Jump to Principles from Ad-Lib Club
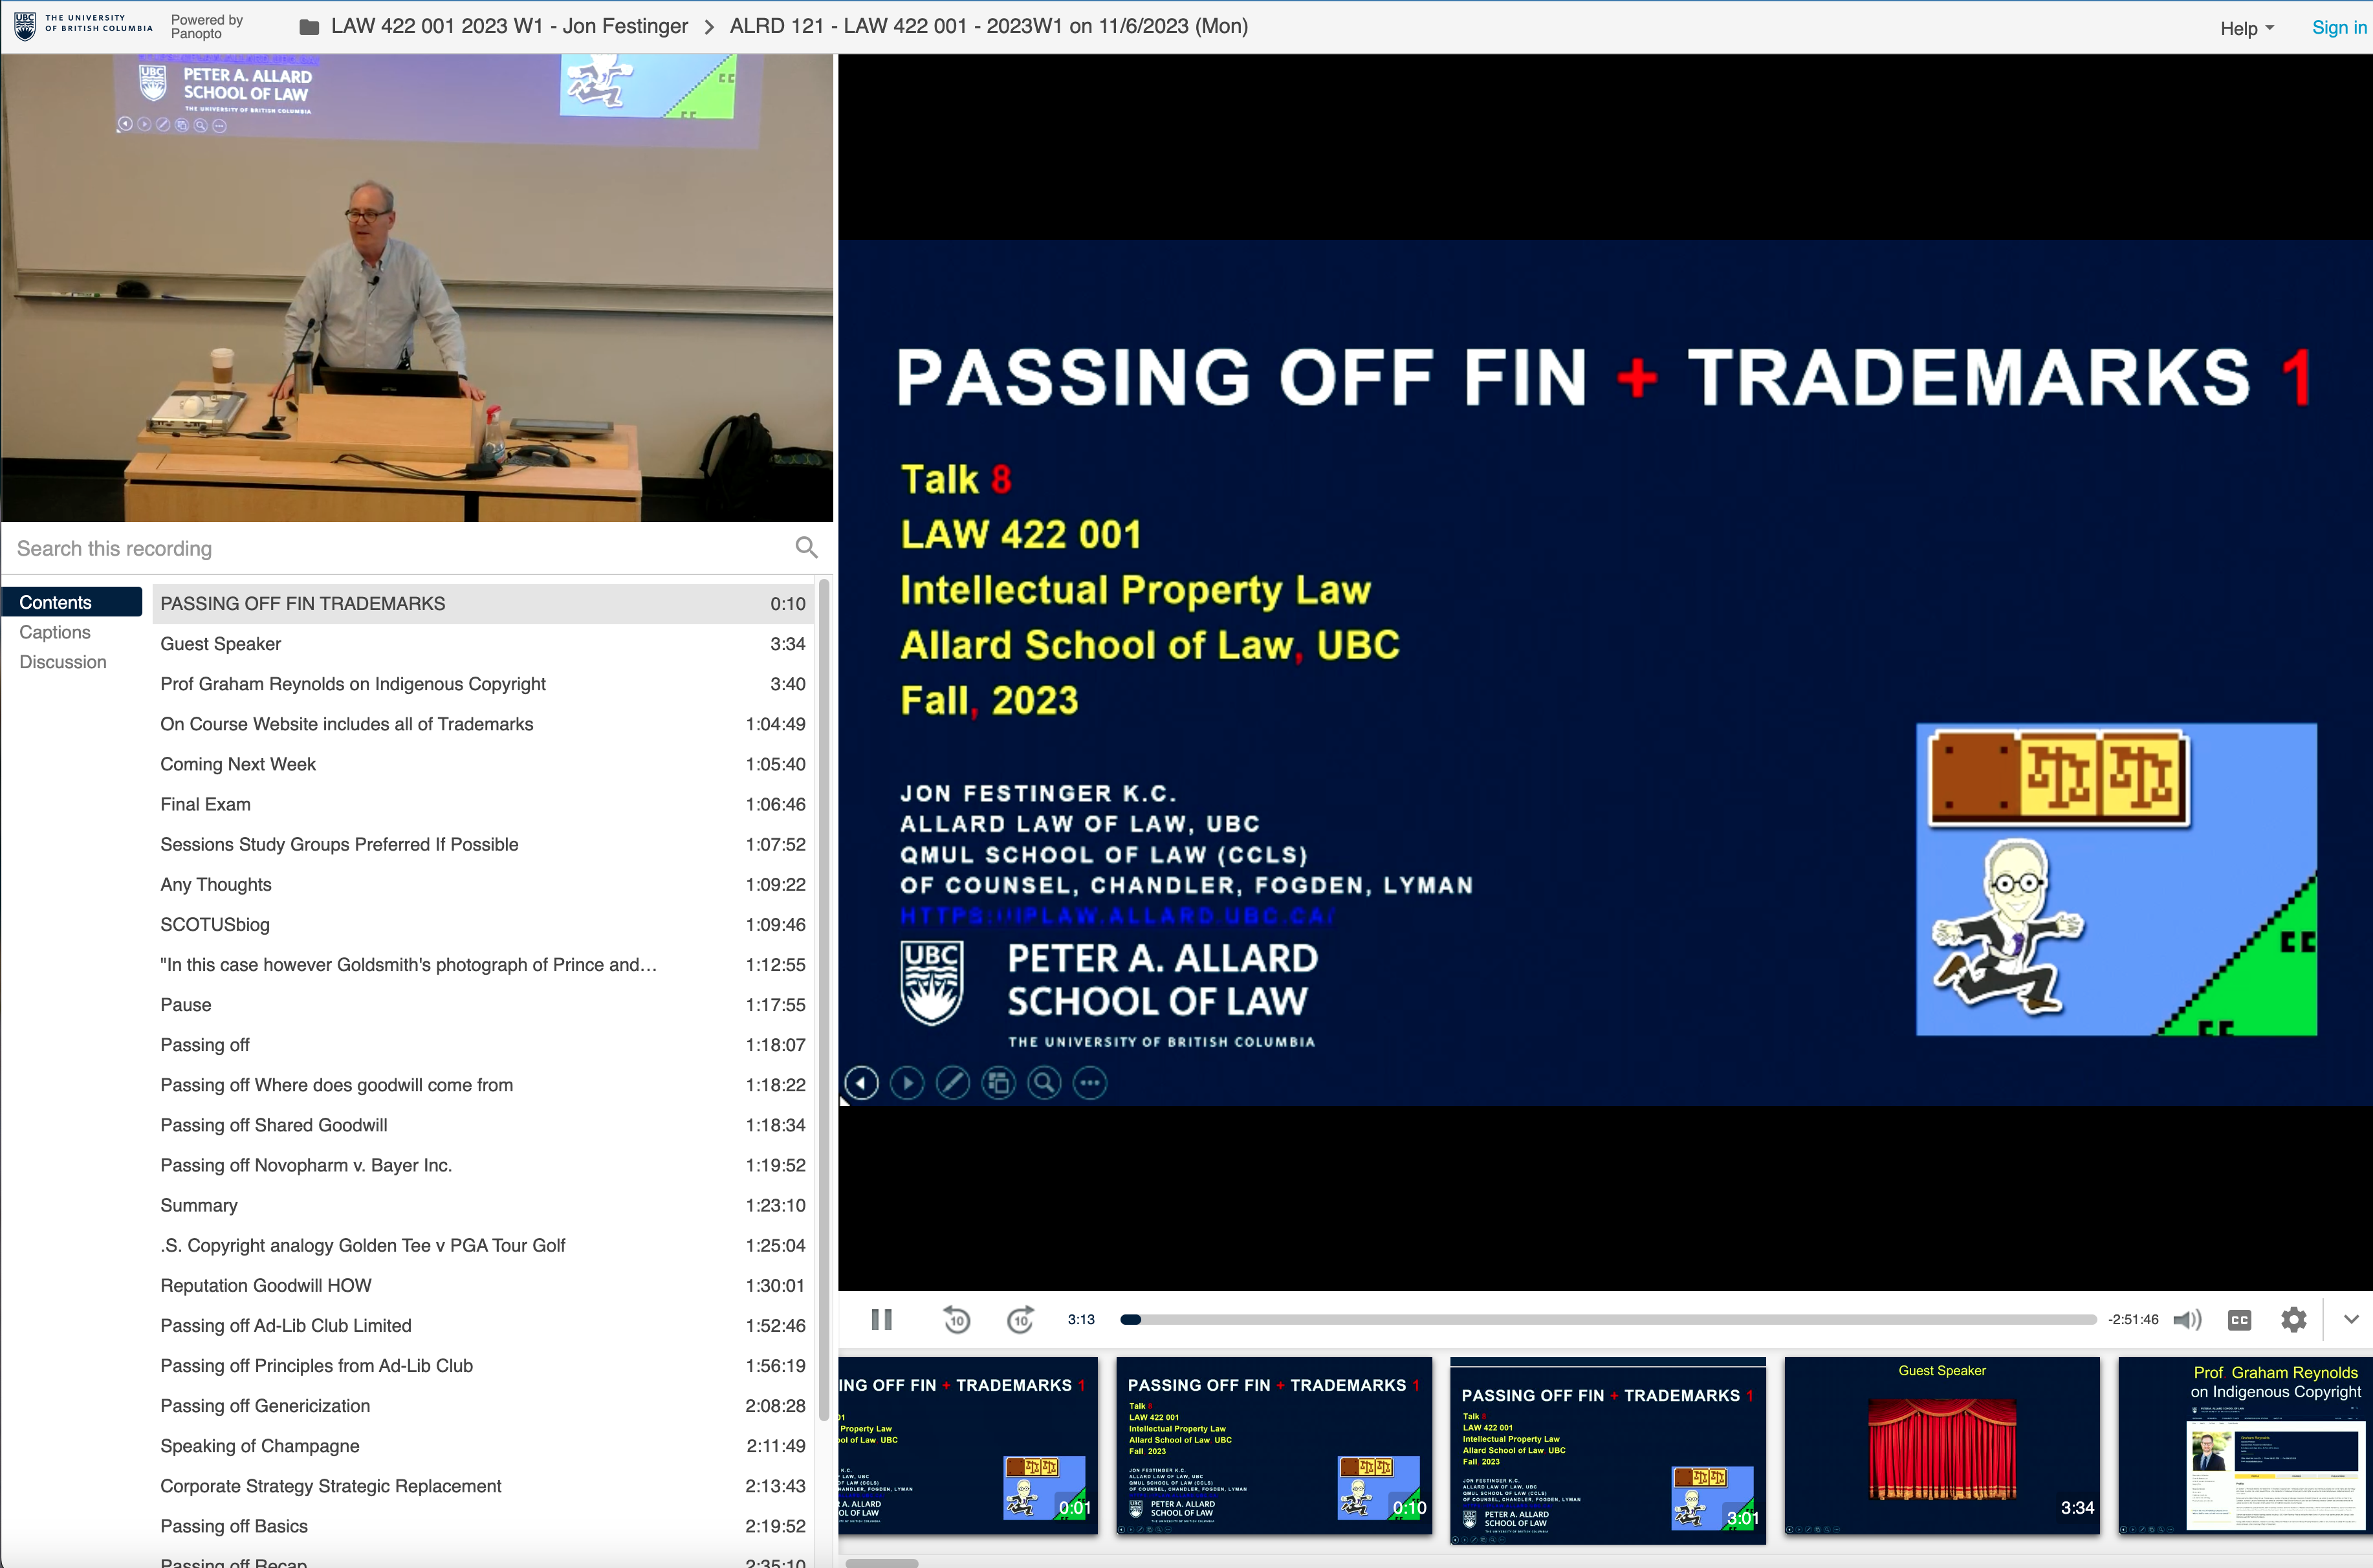 click(x=483, y=1366)
